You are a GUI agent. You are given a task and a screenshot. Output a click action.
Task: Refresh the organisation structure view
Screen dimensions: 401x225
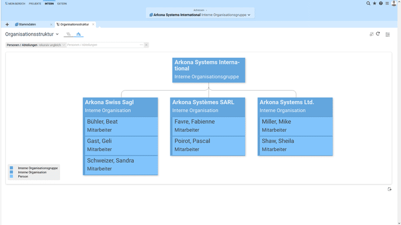tap(378, 34)
